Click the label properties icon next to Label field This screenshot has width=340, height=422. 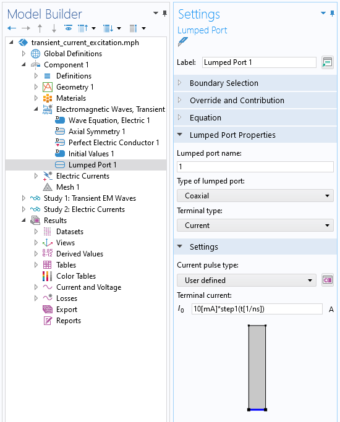click(328, 62)
